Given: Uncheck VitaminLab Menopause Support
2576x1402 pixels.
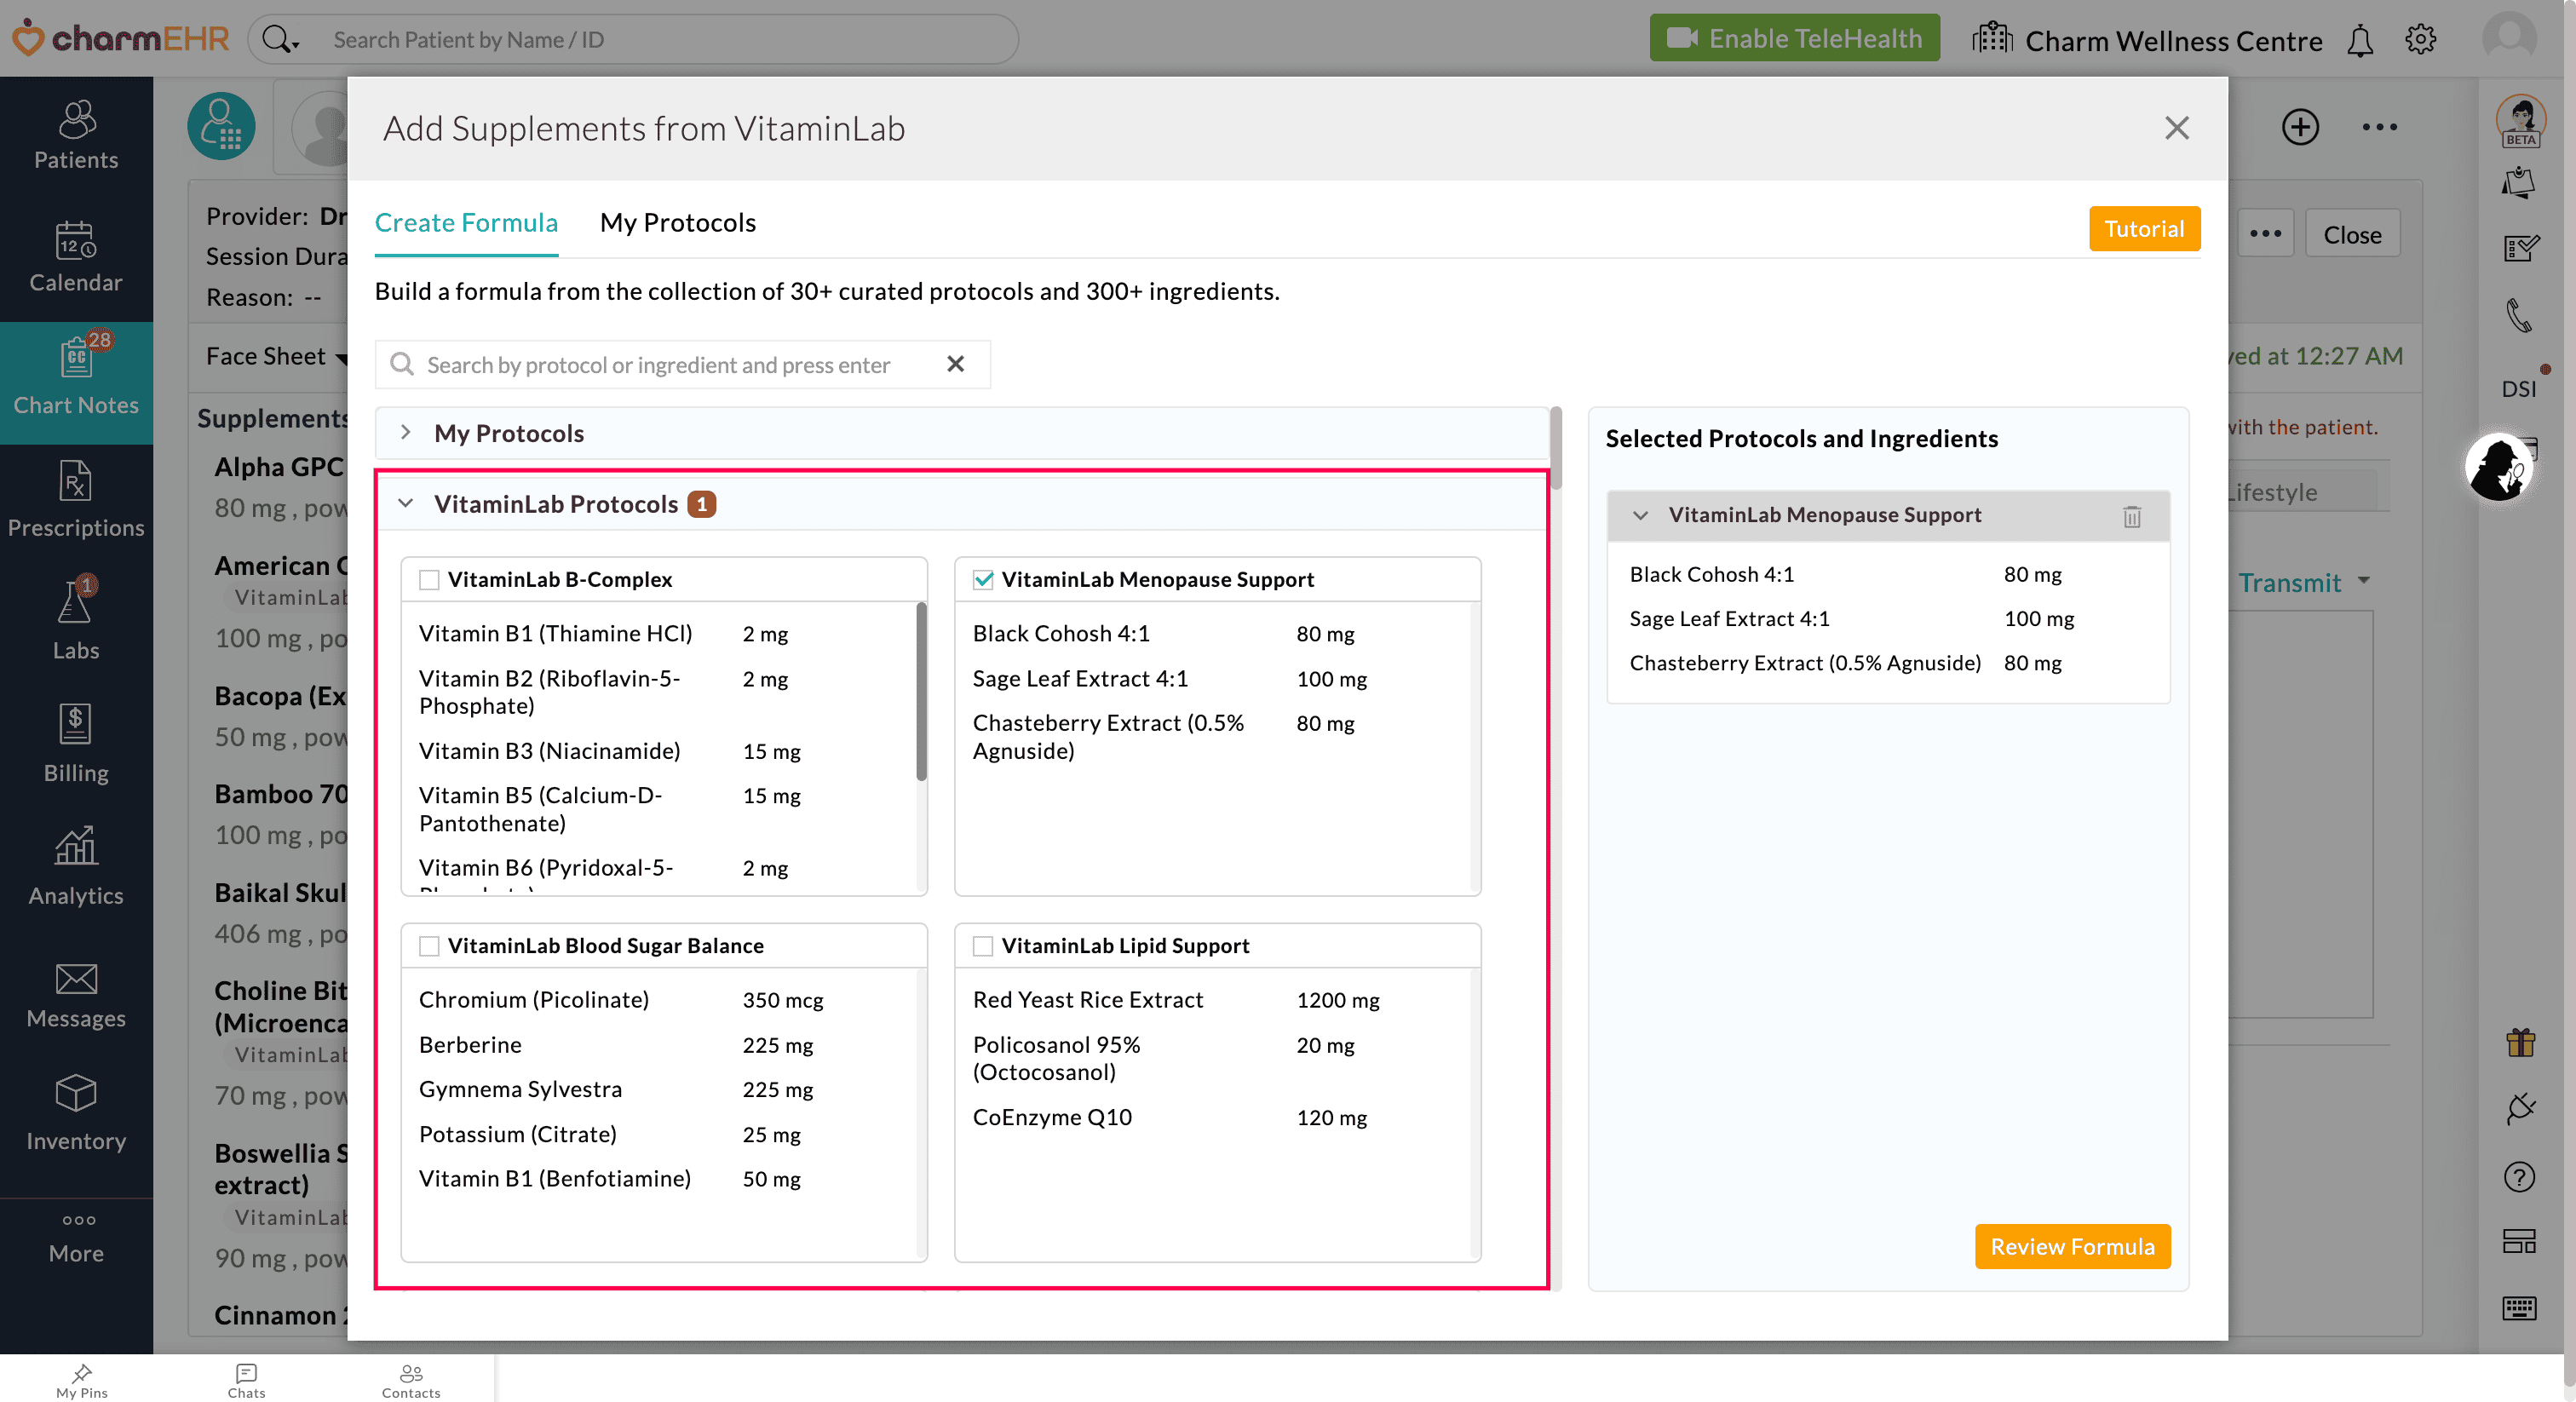Looking at the screenshot, I should 983,579.
